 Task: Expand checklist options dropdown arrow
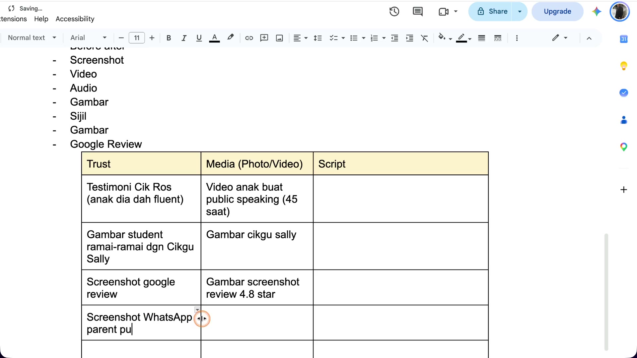343,38
